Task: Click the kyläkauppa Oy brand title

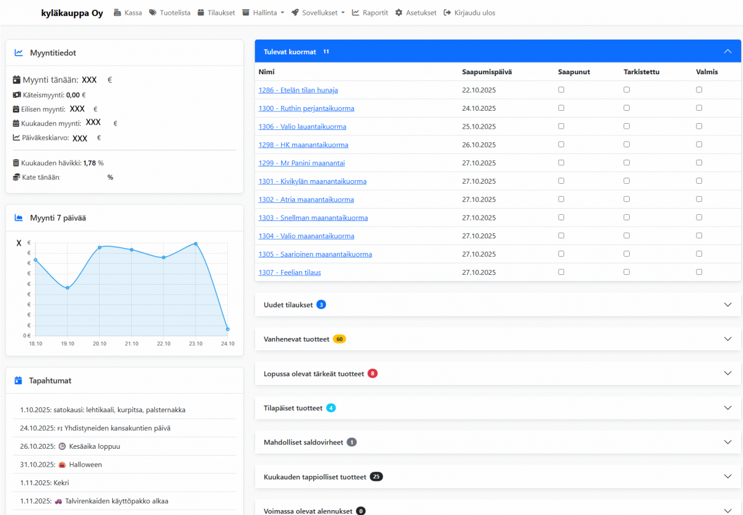Action: (72, 13)
